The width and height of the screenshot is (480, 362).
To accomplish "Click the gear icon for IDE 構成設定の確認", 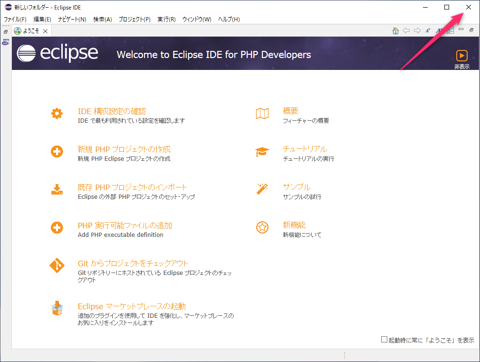I will coord(57,114).
